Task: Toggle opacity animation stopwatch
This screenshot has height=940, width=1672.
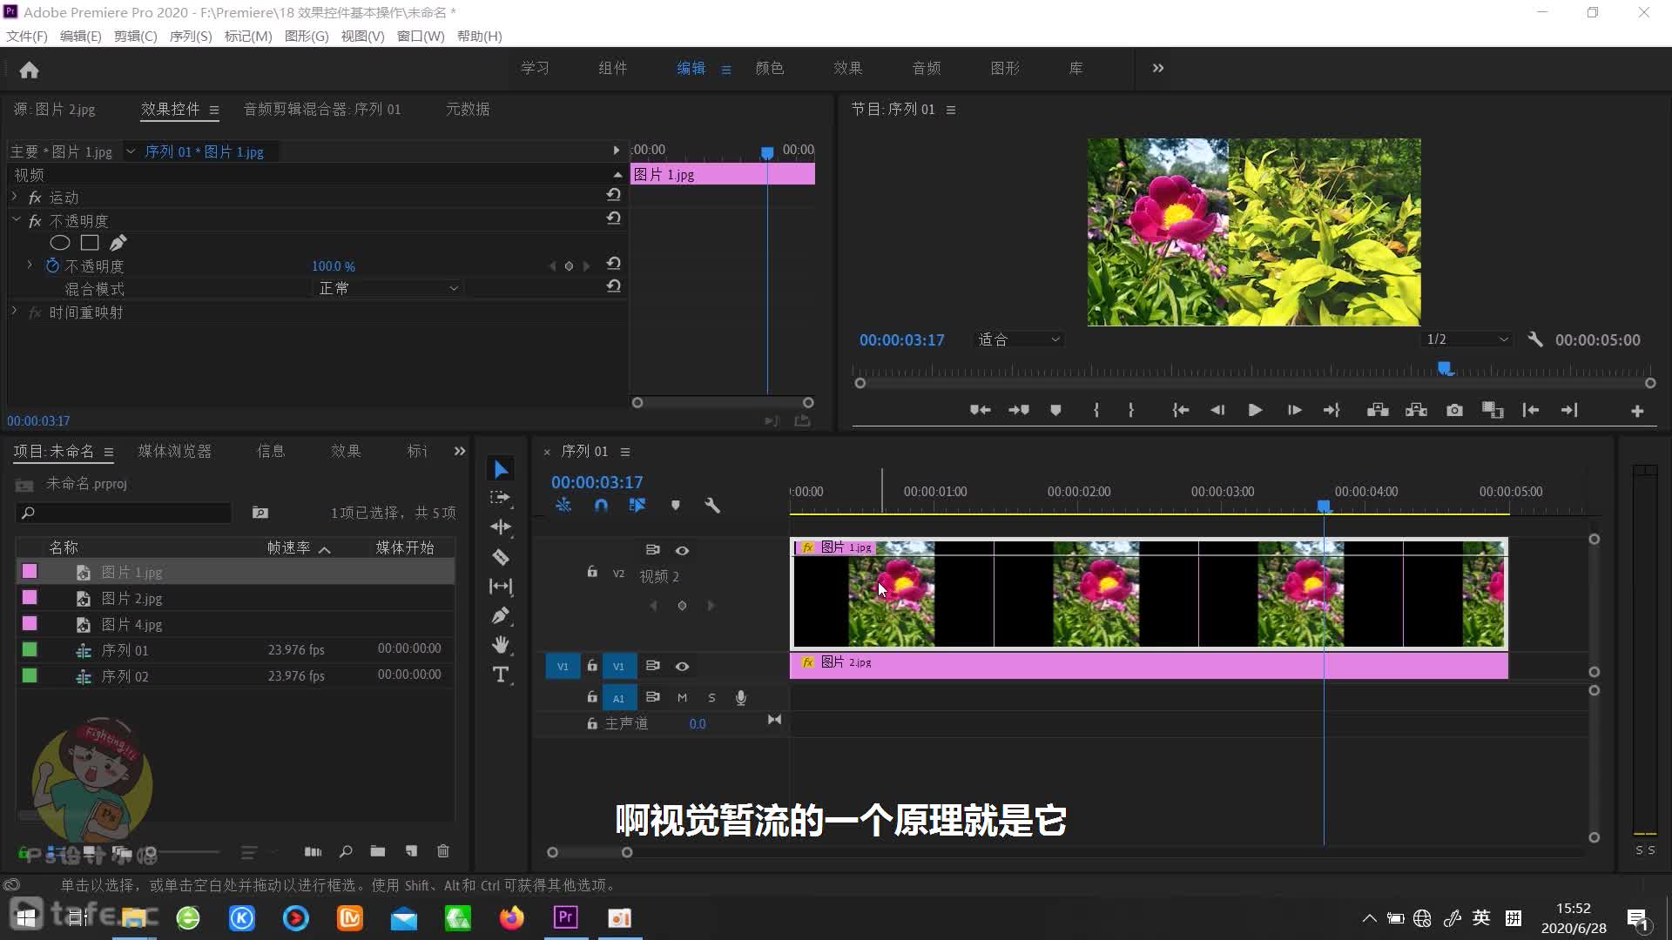Action: coord(52,265)
